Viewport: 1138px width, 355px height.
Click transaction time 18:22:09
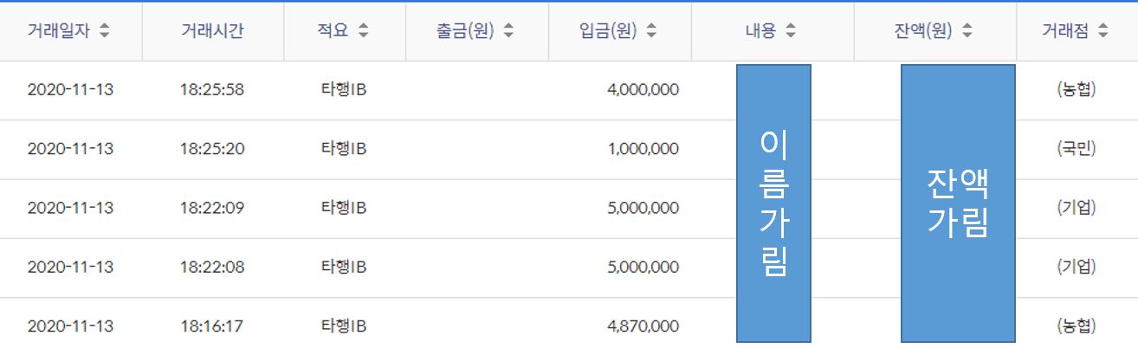(212, 208)
